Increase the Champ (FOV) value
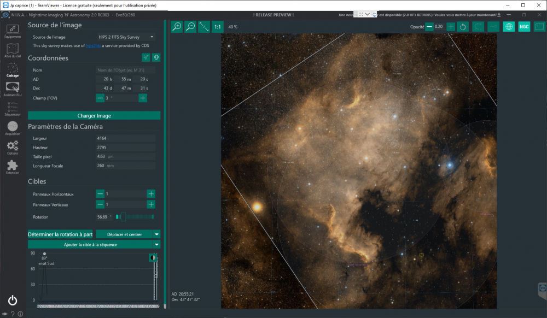 tap(143, 98)
